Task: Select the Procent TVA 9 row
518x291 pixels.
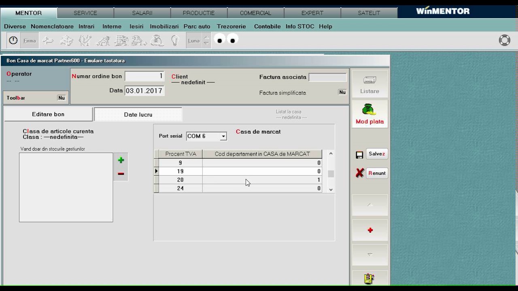Action: [238, 163]
